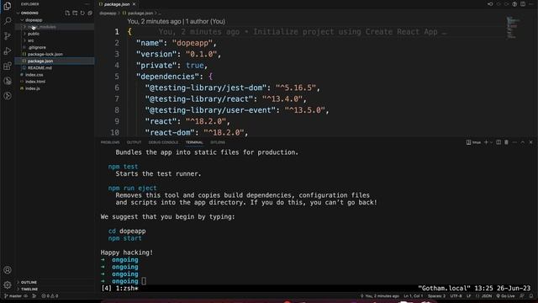This screenshot has width=538, height=303.
Task: Click the Go Live status bar button
Action: [x=505, y=296]
